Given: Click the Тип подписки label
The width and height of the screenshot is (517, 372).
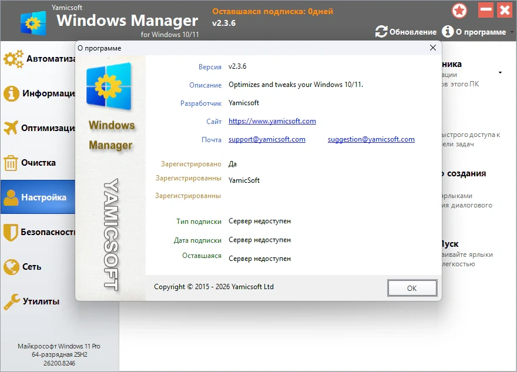Looking at the screenshot, I should 199,222.
